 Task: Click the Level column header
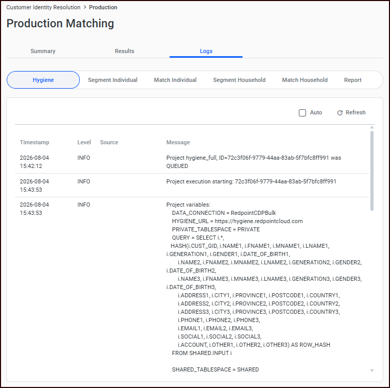[84, 142]
